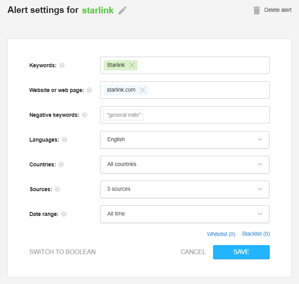Show the Sources help tooltip icon
This screenshot has height=284, width=299.
point(58,189)
